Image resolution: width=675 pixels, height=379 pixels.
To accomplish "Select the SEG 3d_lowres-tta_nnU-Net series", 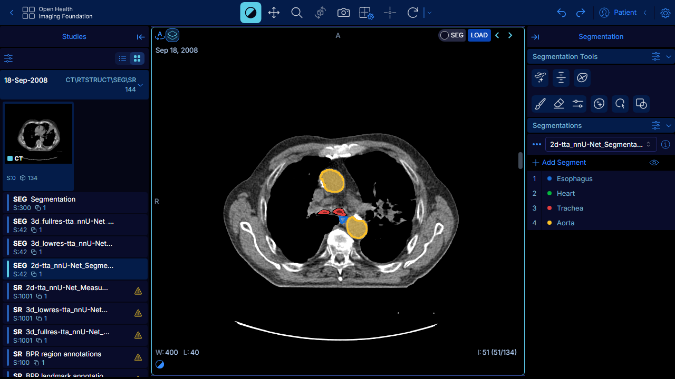I will coord(75,247).
